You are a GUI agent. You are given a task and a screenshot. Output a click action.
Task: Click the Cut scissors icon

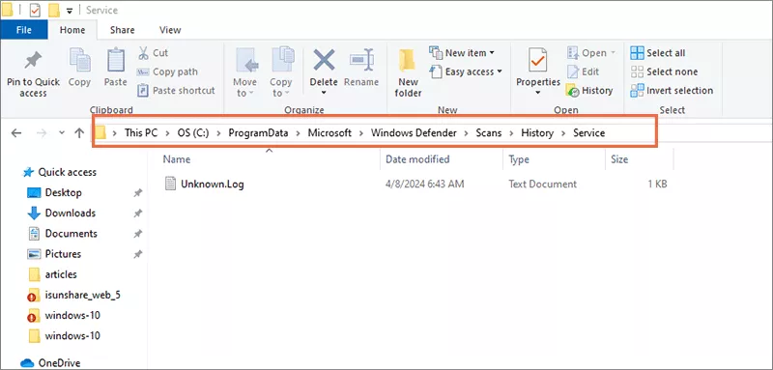pos(143,53)
